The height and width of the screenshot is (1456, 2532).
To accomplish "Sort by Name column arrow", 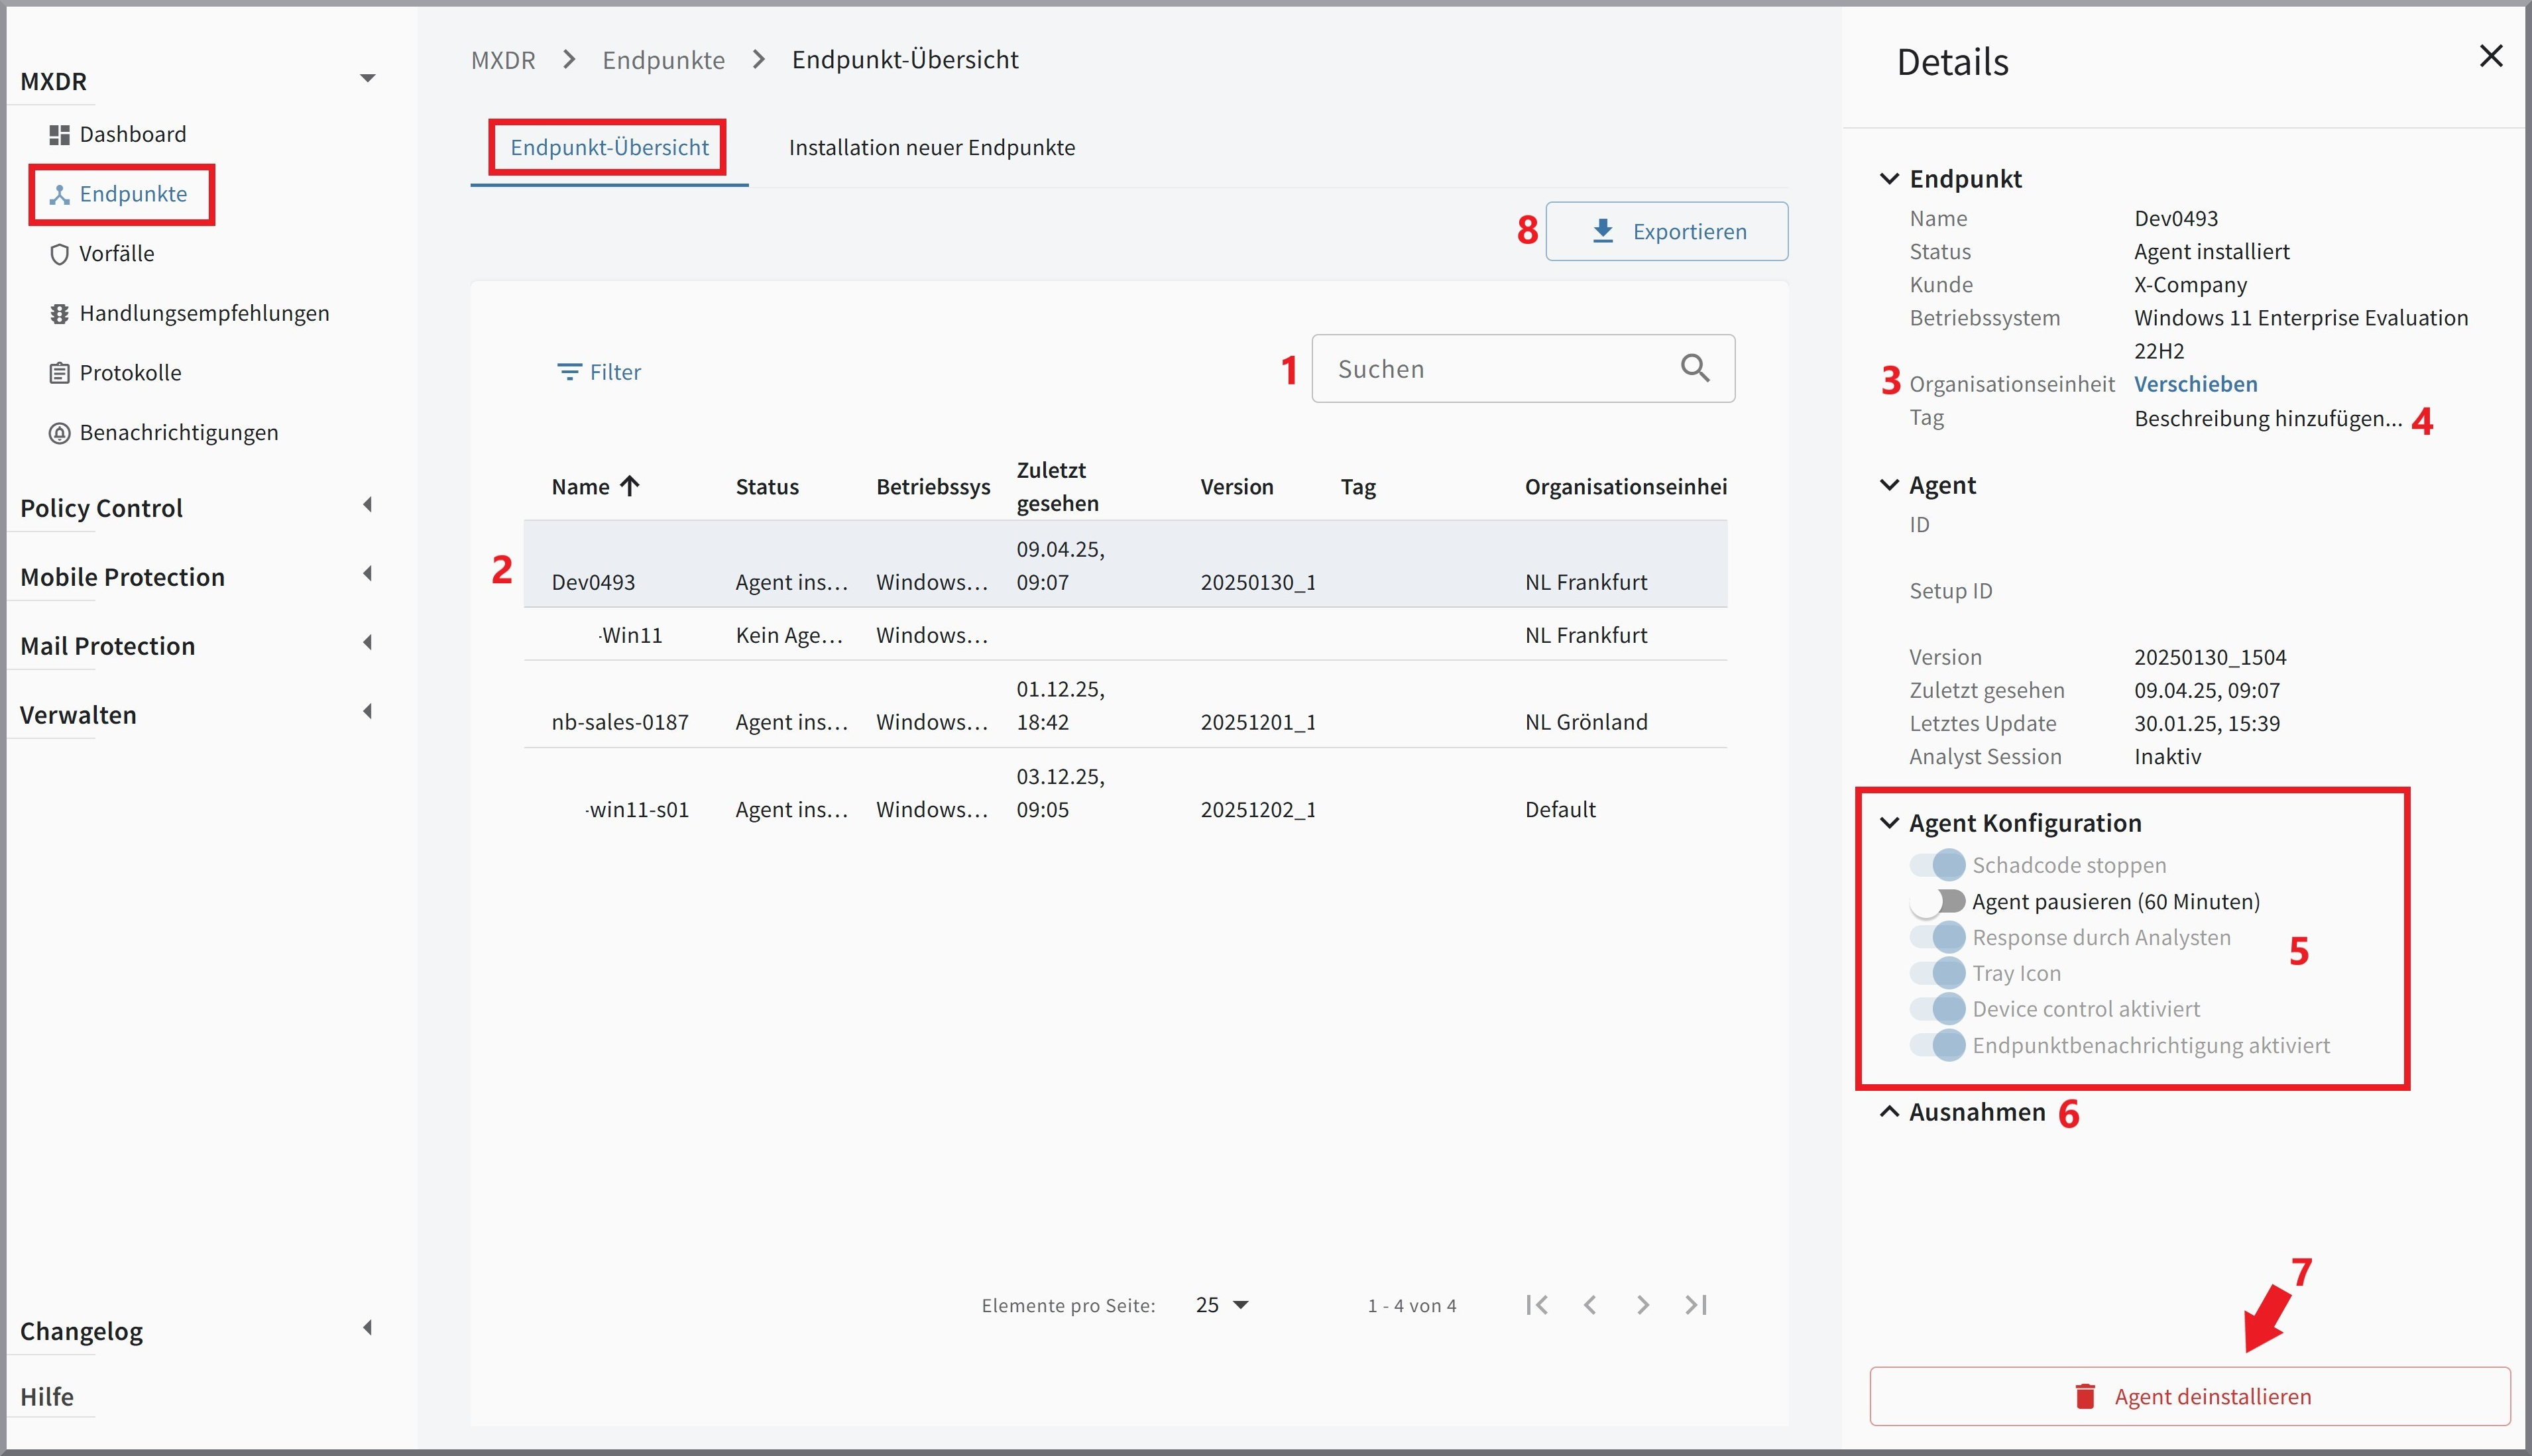I will click(629, 487).
